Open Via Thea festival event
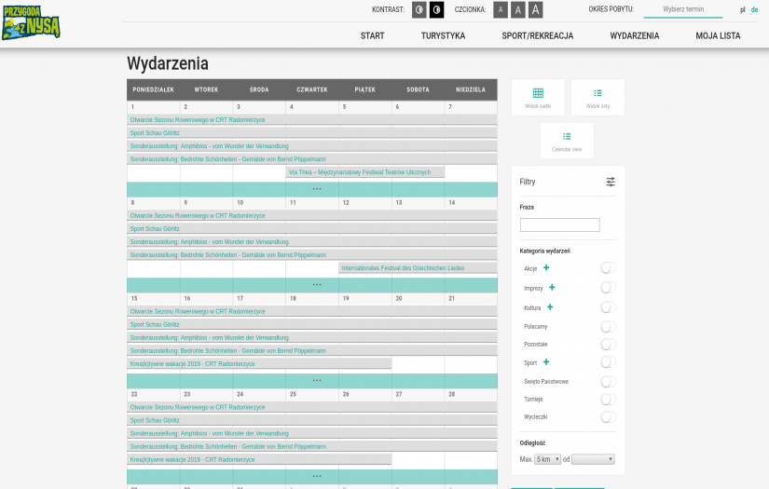769x489 pixels. [x=364, y=172]
